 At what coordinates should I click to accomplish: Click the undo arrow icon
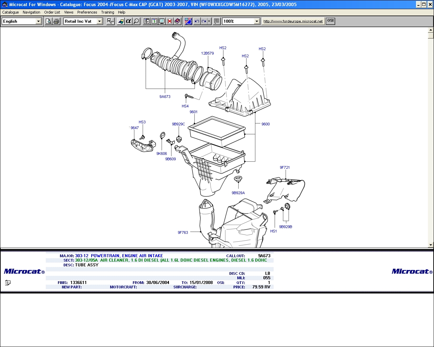[197, 21]
